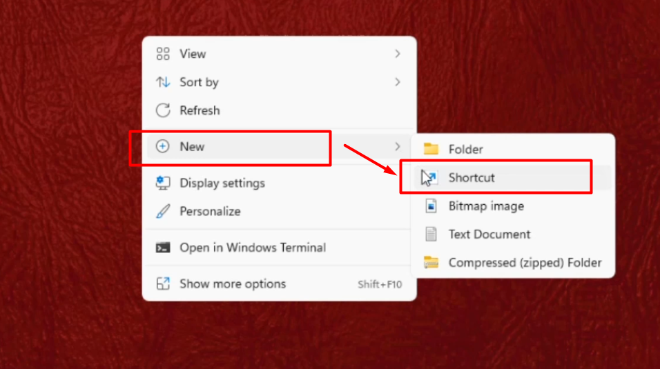Choose the Sort by menu entry

(279, 82)
